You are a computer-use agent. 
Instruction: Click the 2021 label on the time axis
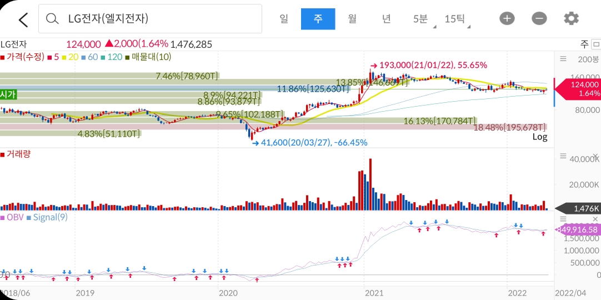(374, 293)
